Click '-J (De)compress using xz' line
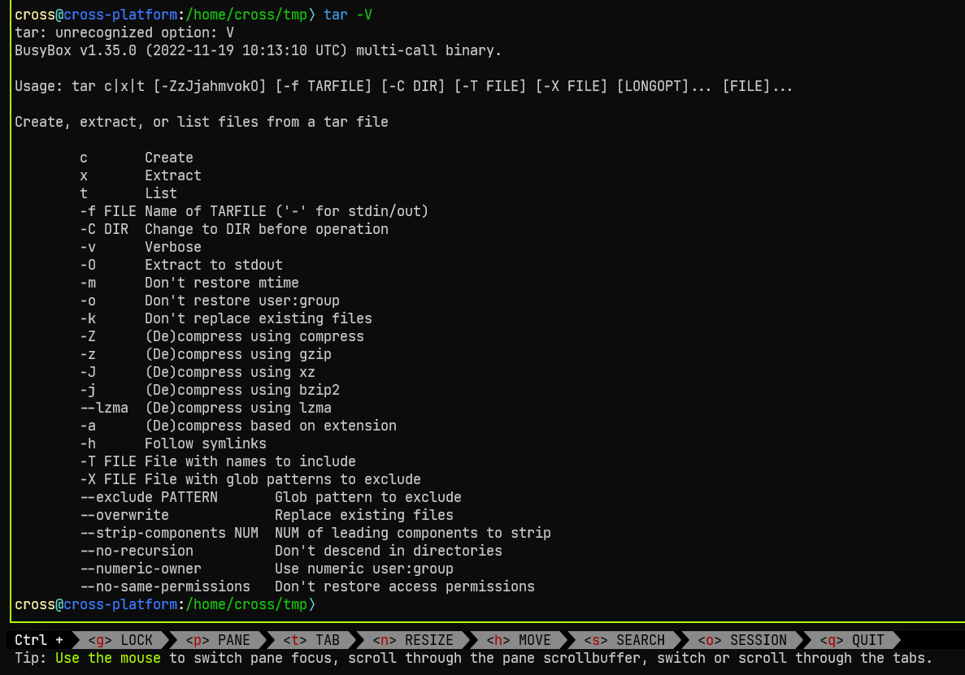The image size is (965, 675). (198, 371)
